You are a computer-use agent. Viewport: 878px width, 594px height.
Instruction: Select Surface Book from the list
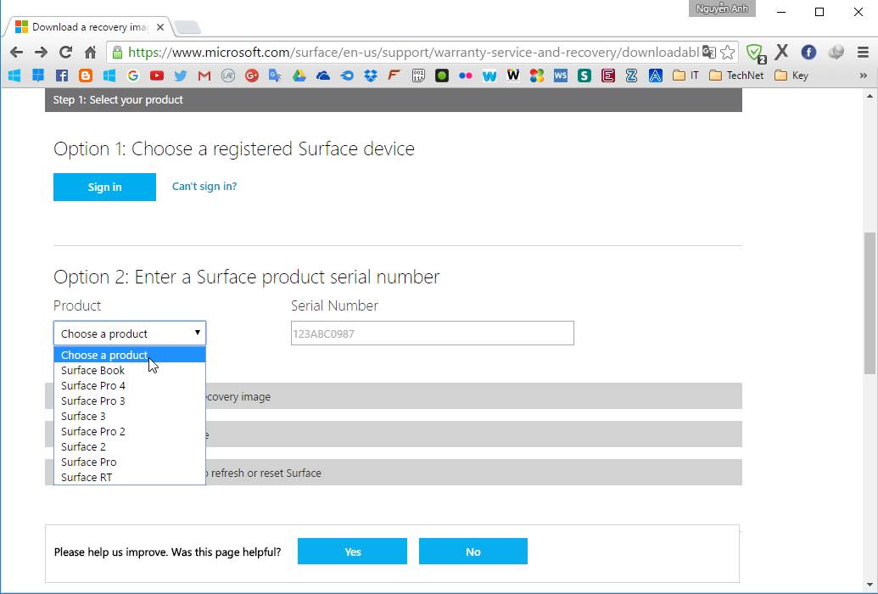coord(130,371)
